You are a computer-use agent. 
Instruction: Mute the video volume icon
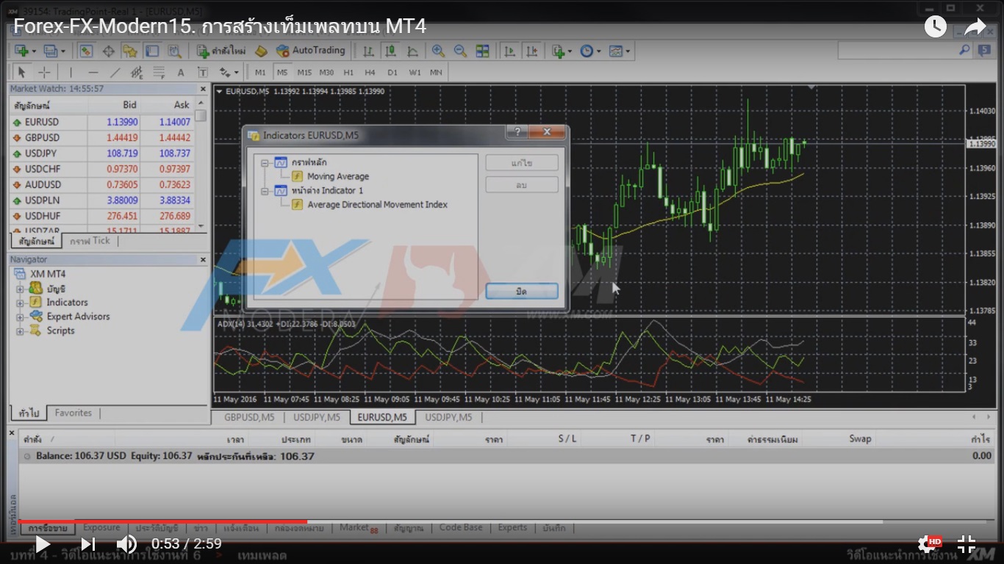pos(126,544)
